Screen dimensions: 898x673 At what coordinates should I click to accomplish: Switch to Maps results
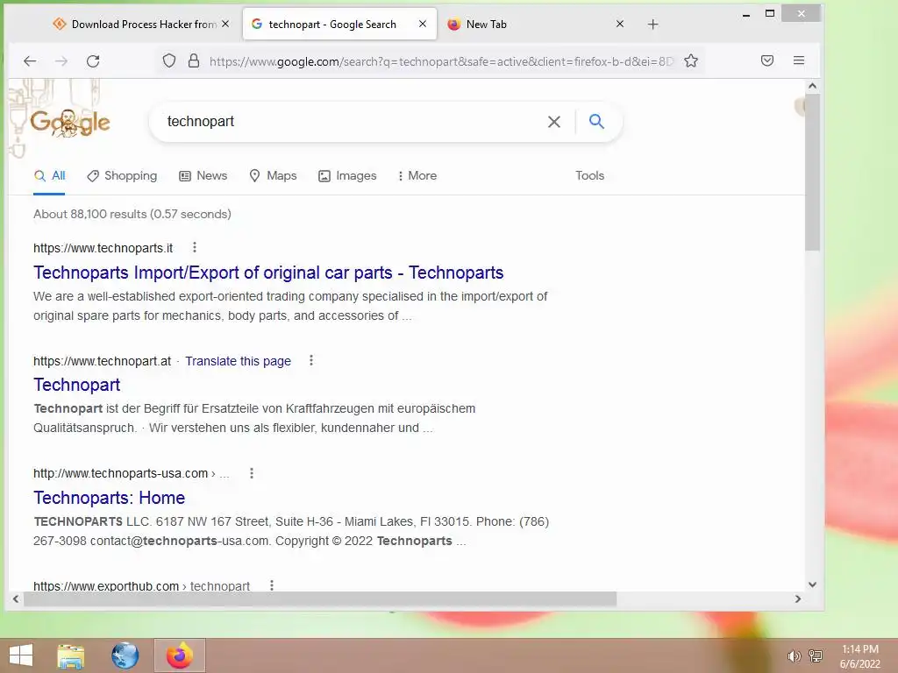tap(274, 175)
